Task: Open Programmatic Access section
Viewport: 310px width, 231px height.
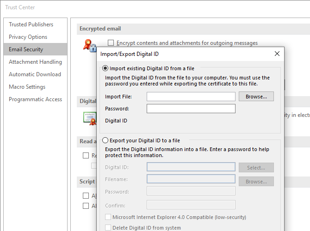Action: (x=35, y=99)
